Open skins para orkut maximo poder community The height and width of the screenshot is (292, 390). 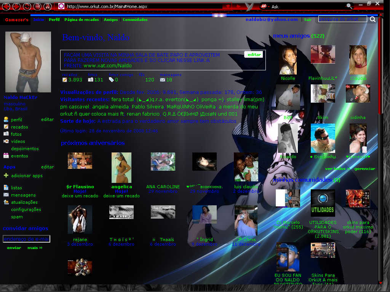(x=358, y=198)
